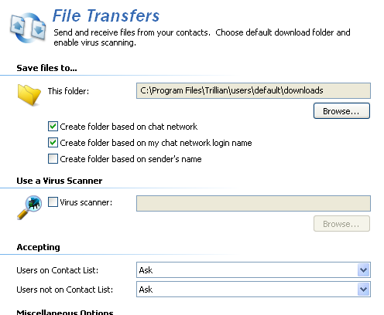
Task: Enable the Virus scanner checkbox
Action: point(53,202)
